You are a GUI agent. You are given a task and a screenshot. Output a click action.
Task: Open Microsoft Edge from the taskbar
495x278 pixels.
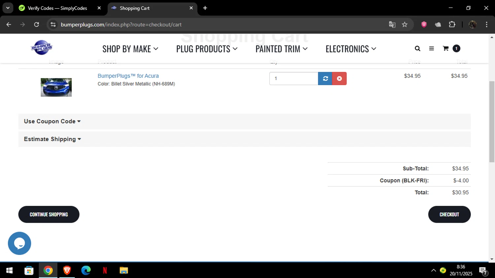86,270
